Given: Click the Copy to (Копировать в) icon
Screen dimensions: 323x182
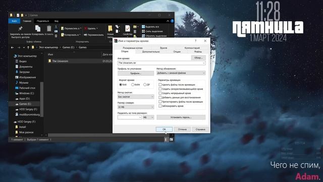Looking at the screenshot, I should (63, 35).
